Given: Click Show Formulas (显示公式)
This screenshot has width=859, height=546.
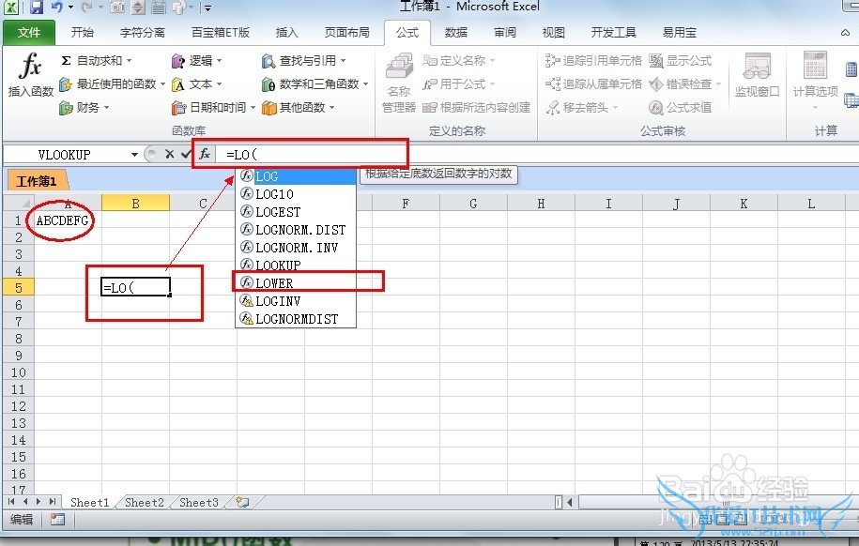Looking at the screenshot, I should coord(680,60).
